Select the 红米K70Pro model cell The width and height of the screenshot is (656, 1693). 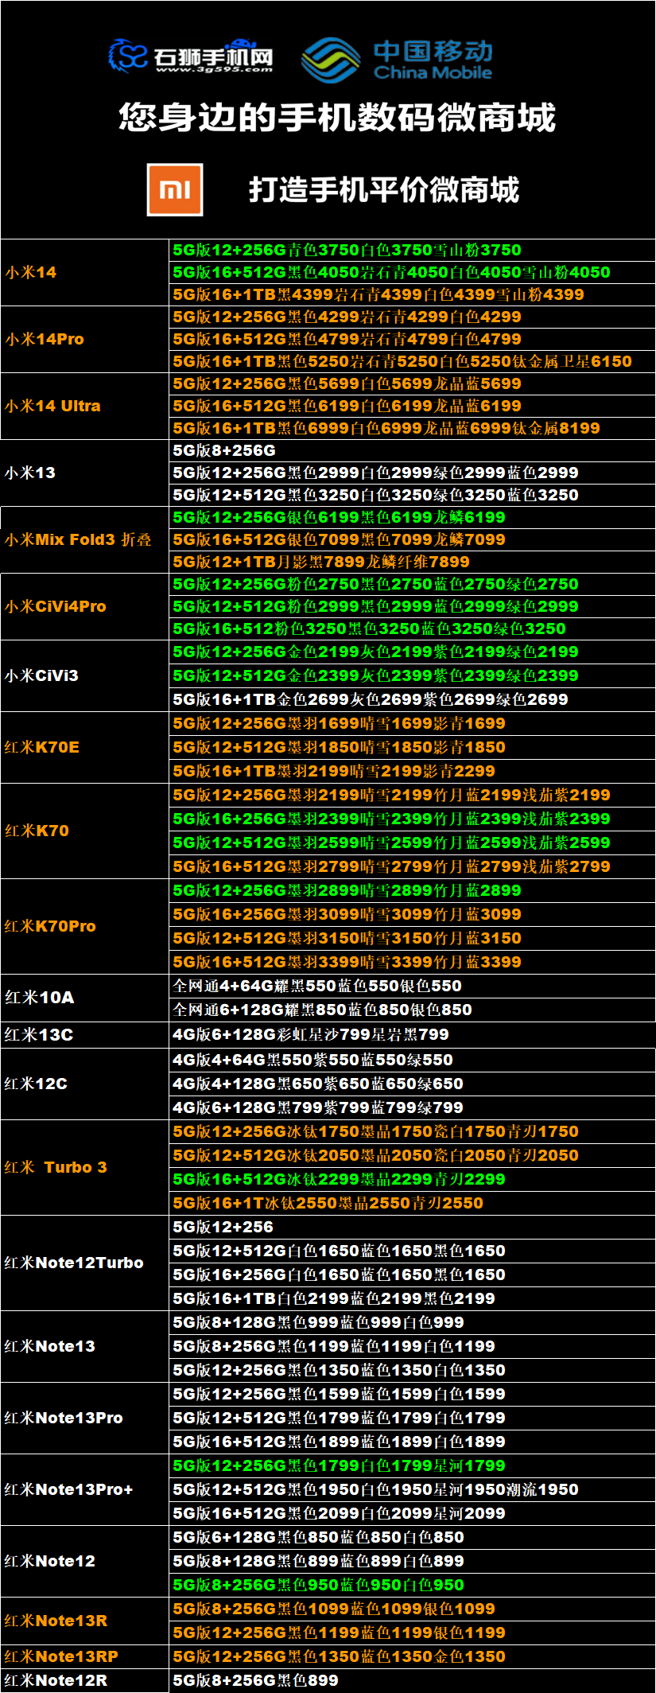click(50, 926)
